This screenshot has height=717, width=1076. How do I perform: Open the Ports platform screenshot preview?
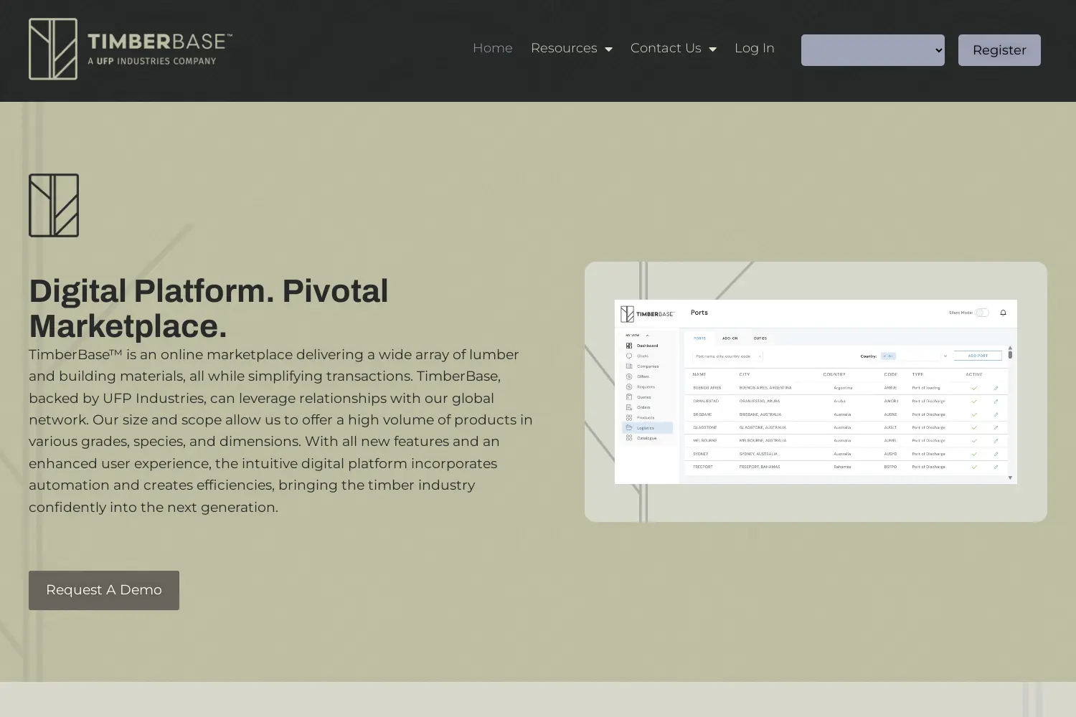816,391
